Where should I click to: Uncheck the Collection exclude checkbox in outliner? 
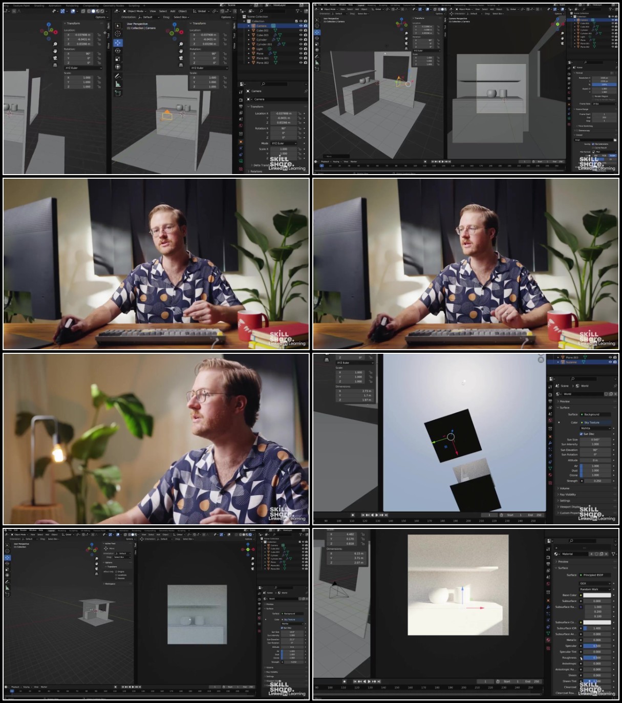(296, 21)
